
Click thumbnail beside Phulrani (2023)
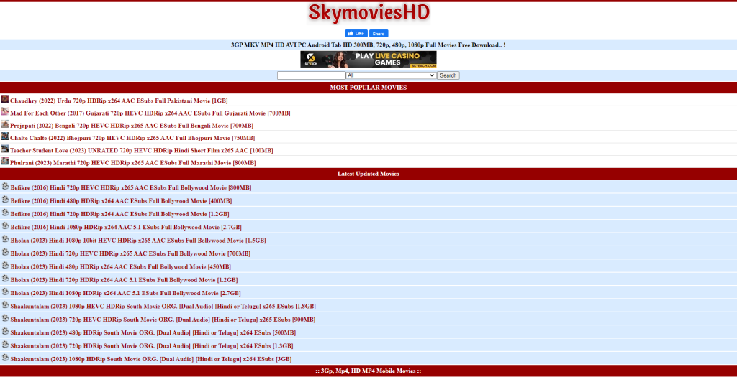[5, 161]
